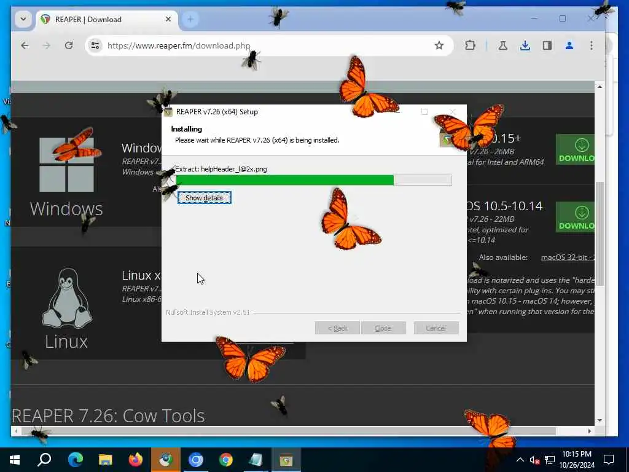Go forward in Chrome browser history
The image size is (629, 472).
[47, 45]
